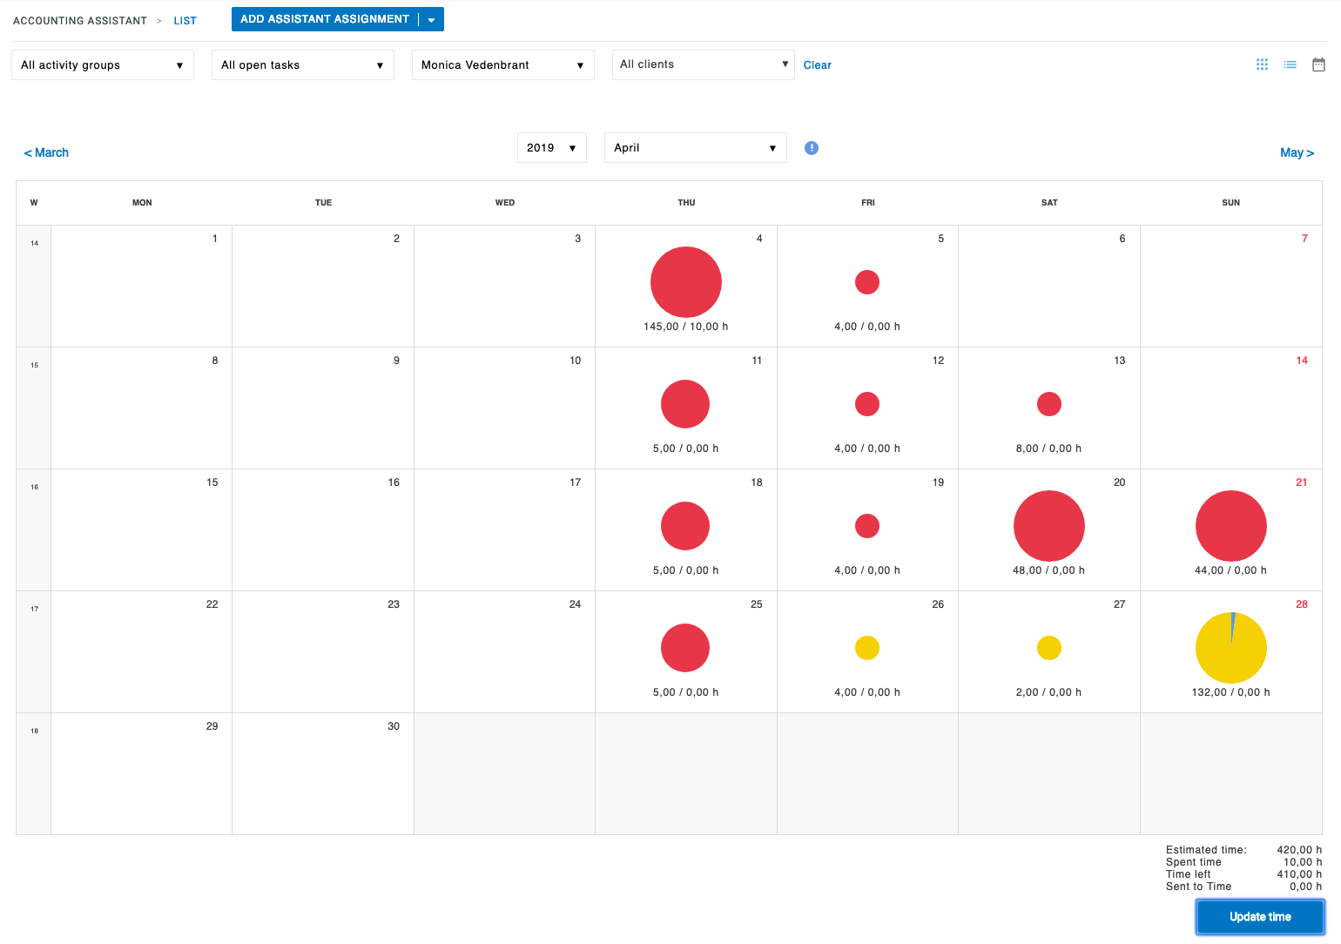Go to the LIST breadcrumb
Screen dimensions: 1341x944
(x=185, y=20)
